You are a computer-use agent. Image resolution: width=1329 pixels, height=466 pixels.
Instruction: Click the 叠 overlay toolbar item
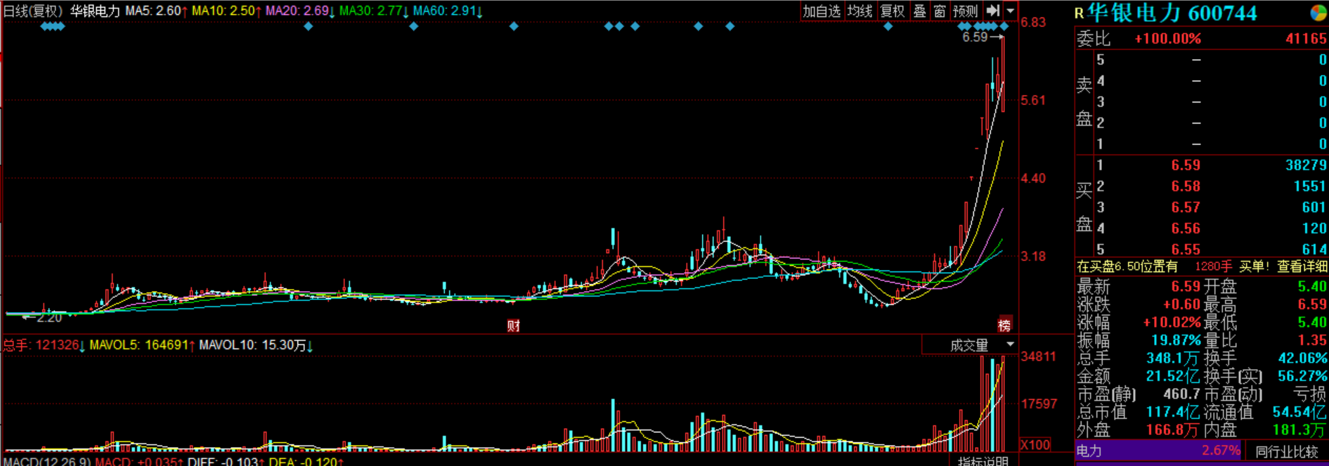tap(919, 11)
